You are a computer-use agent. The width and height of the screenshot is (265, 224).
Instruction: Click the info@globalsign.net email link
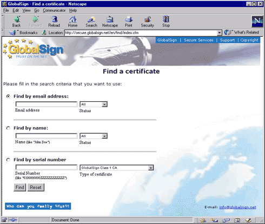(237, 207)
